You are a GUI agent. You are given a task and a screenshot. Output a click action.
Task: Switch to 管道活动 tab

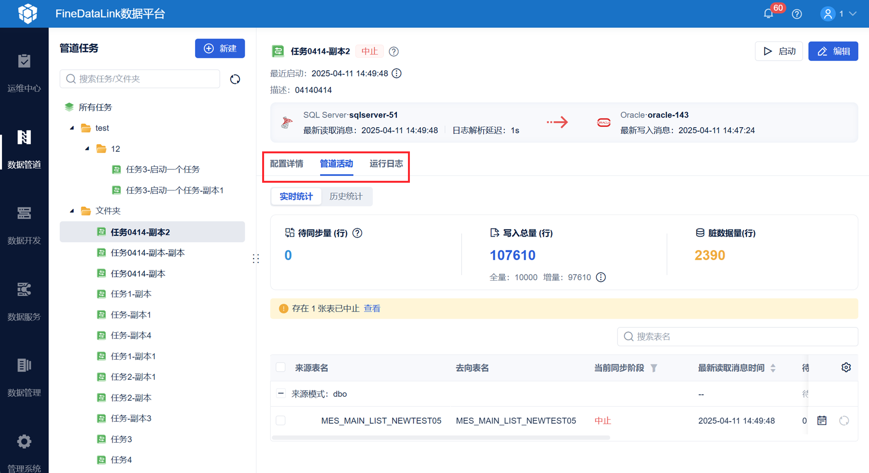[336, 163]
